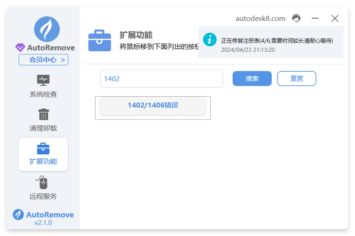The height and width of the screenshot is (236, 355).
Task: Open the 会员中心 member center
Action: coord(43,59)
